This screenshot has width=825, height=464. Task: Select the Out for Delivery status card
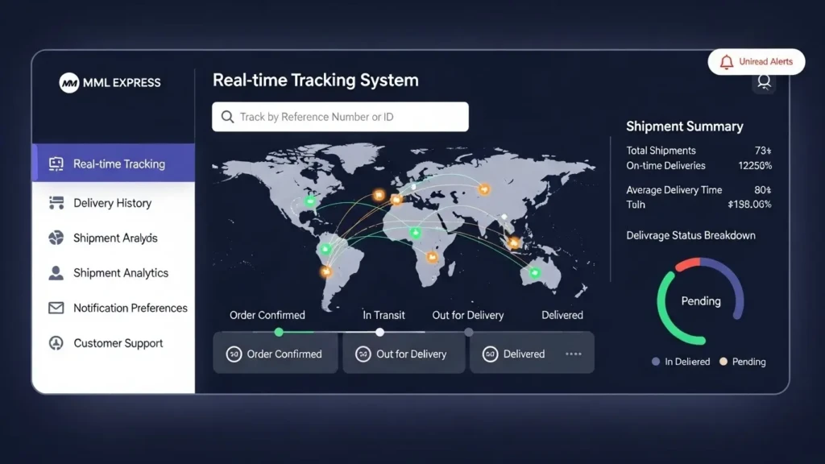(403, 353)
